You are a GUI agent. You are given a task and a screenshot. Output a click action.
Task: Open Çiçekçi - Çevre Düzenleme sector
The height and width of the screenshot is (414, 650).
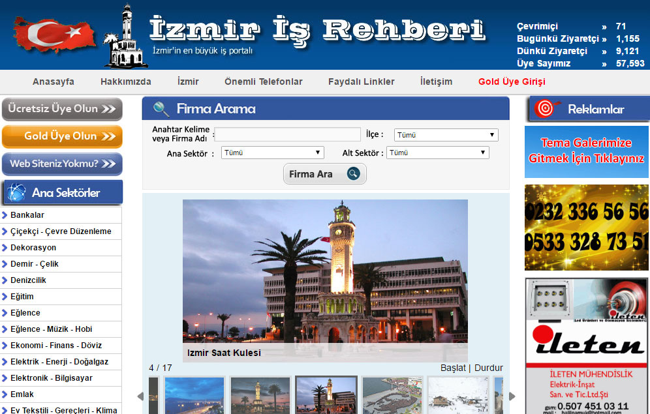tap(61, 231)
